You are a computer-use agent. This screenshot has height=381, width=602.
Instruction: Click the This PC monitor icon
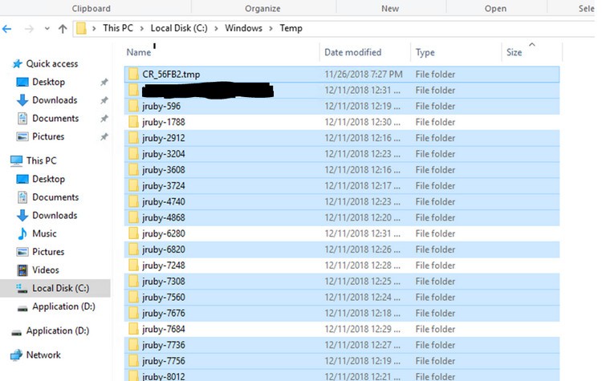(x=17, y=160)
